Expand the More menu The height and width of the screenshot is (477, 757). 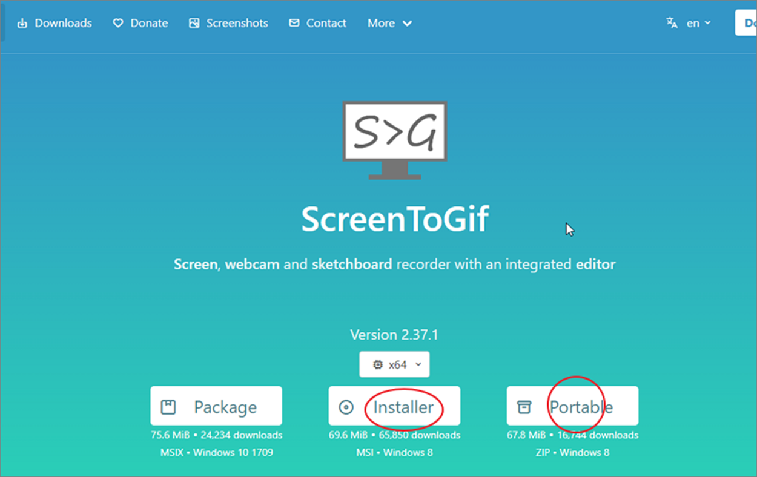point(389,23)
